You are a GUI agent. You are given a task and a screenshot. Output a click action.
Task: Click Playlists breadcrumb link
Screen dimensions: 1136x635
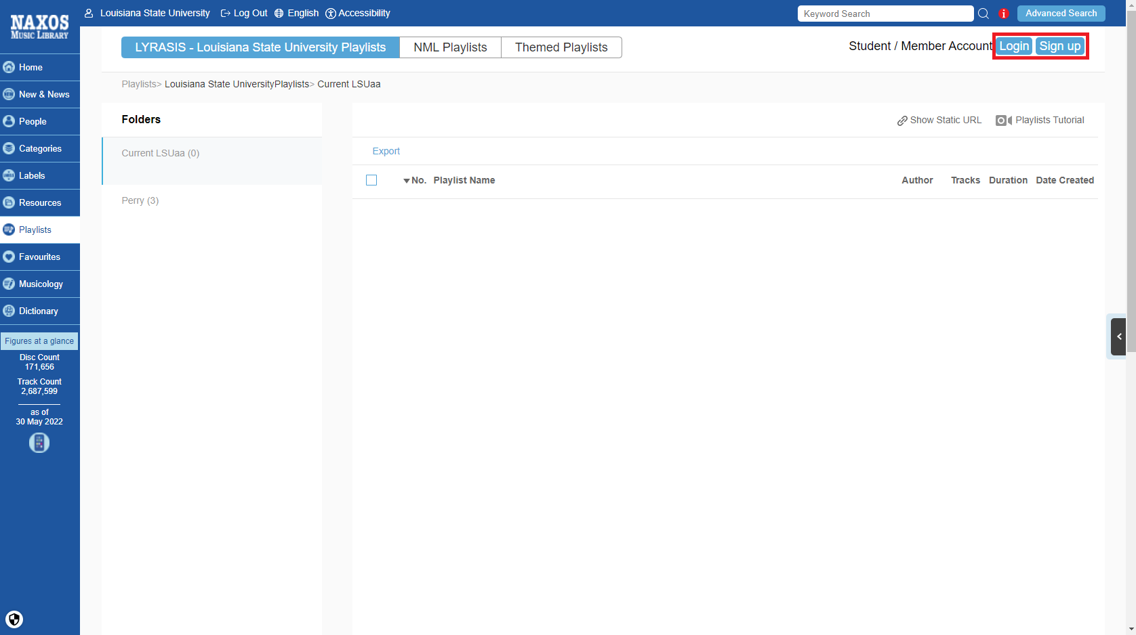coord(139,84)
